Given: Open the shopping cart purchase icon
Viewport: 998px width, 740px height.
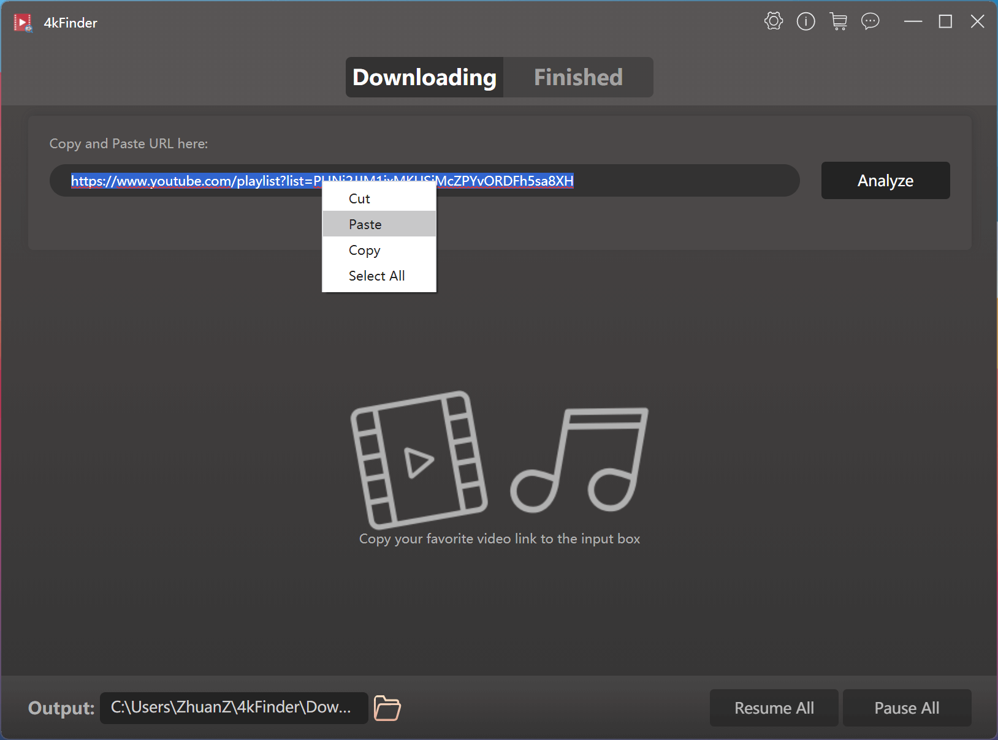Looking at the screenshot, I should click(x=839, y=21).
